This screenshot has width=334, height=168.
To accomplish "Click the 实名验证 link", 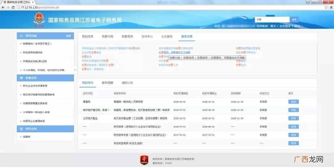I will pyautogui.click(x=285, y=26).
